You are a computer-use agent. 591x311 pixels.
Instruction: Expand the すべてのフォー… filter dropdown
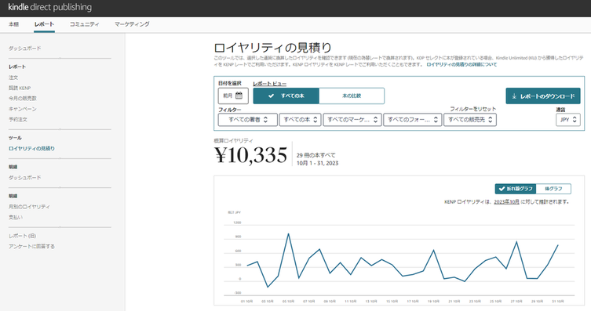click(x=412, y=120)
